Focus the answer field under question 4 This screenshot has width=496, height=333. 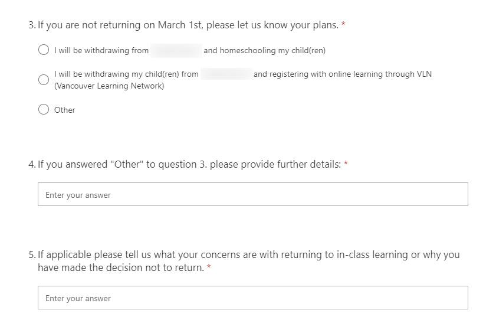(x=252, y=194)
